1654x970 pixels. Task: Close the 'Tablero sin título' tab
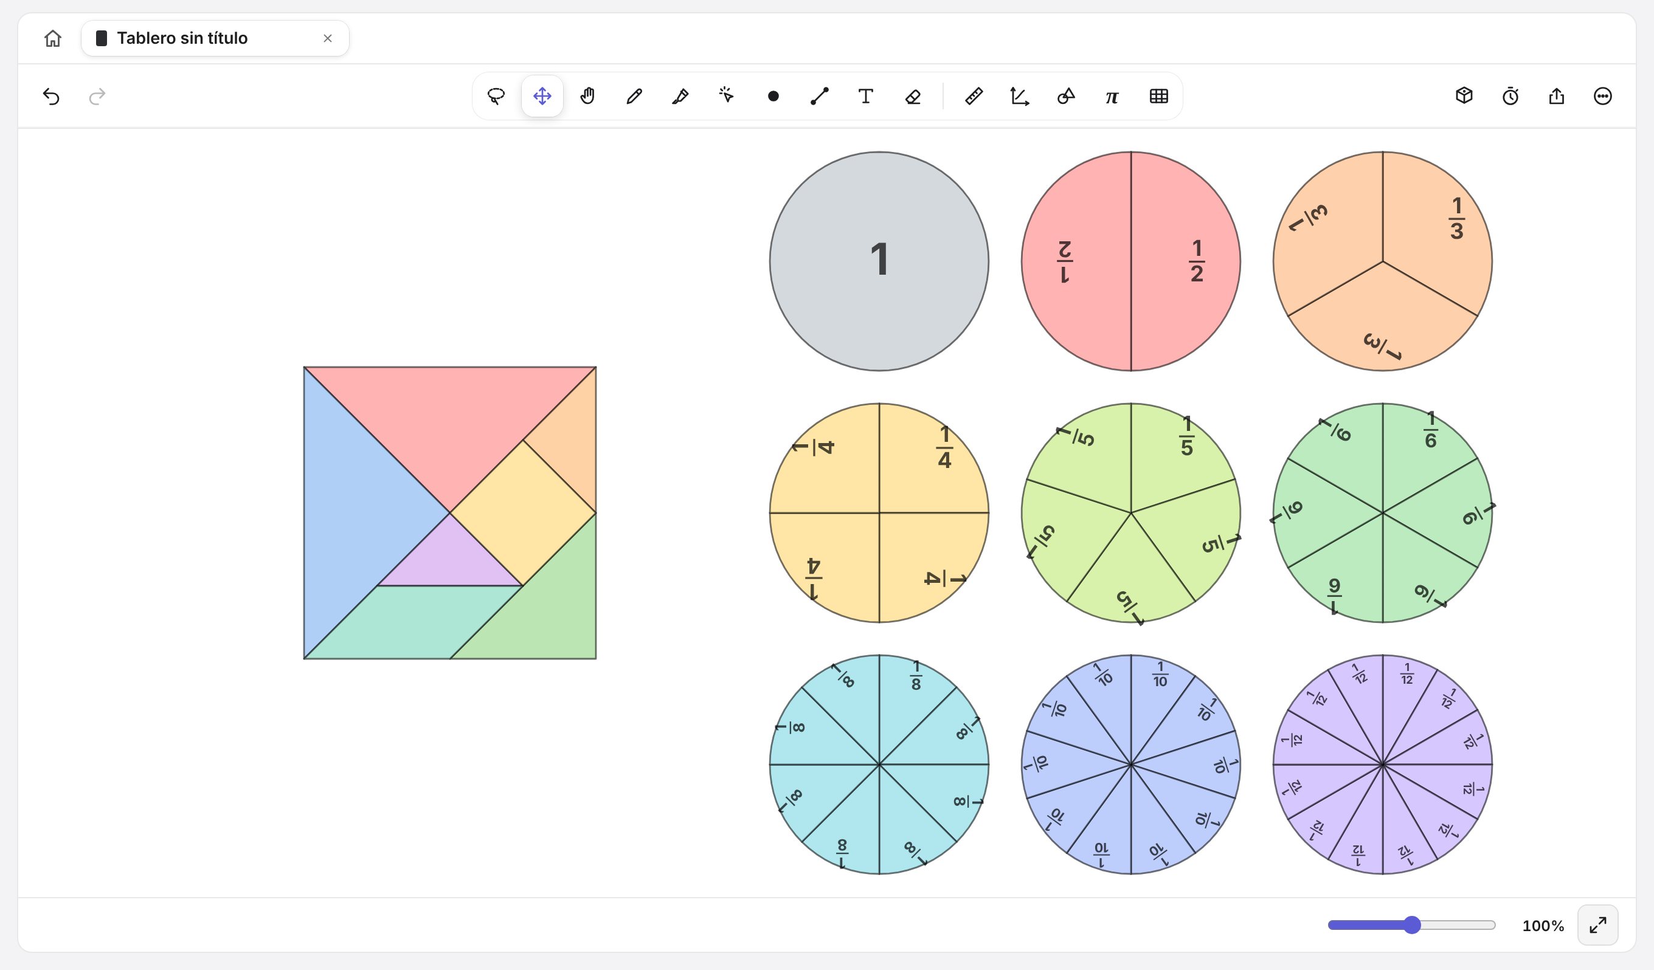pyautogui.click(x=328, y=39)
